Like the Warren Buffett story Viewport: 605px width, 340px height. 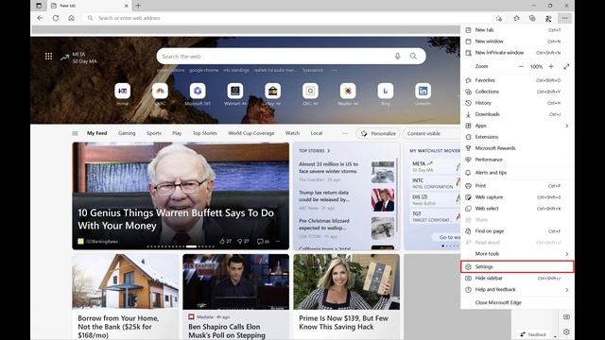point(225,242)
